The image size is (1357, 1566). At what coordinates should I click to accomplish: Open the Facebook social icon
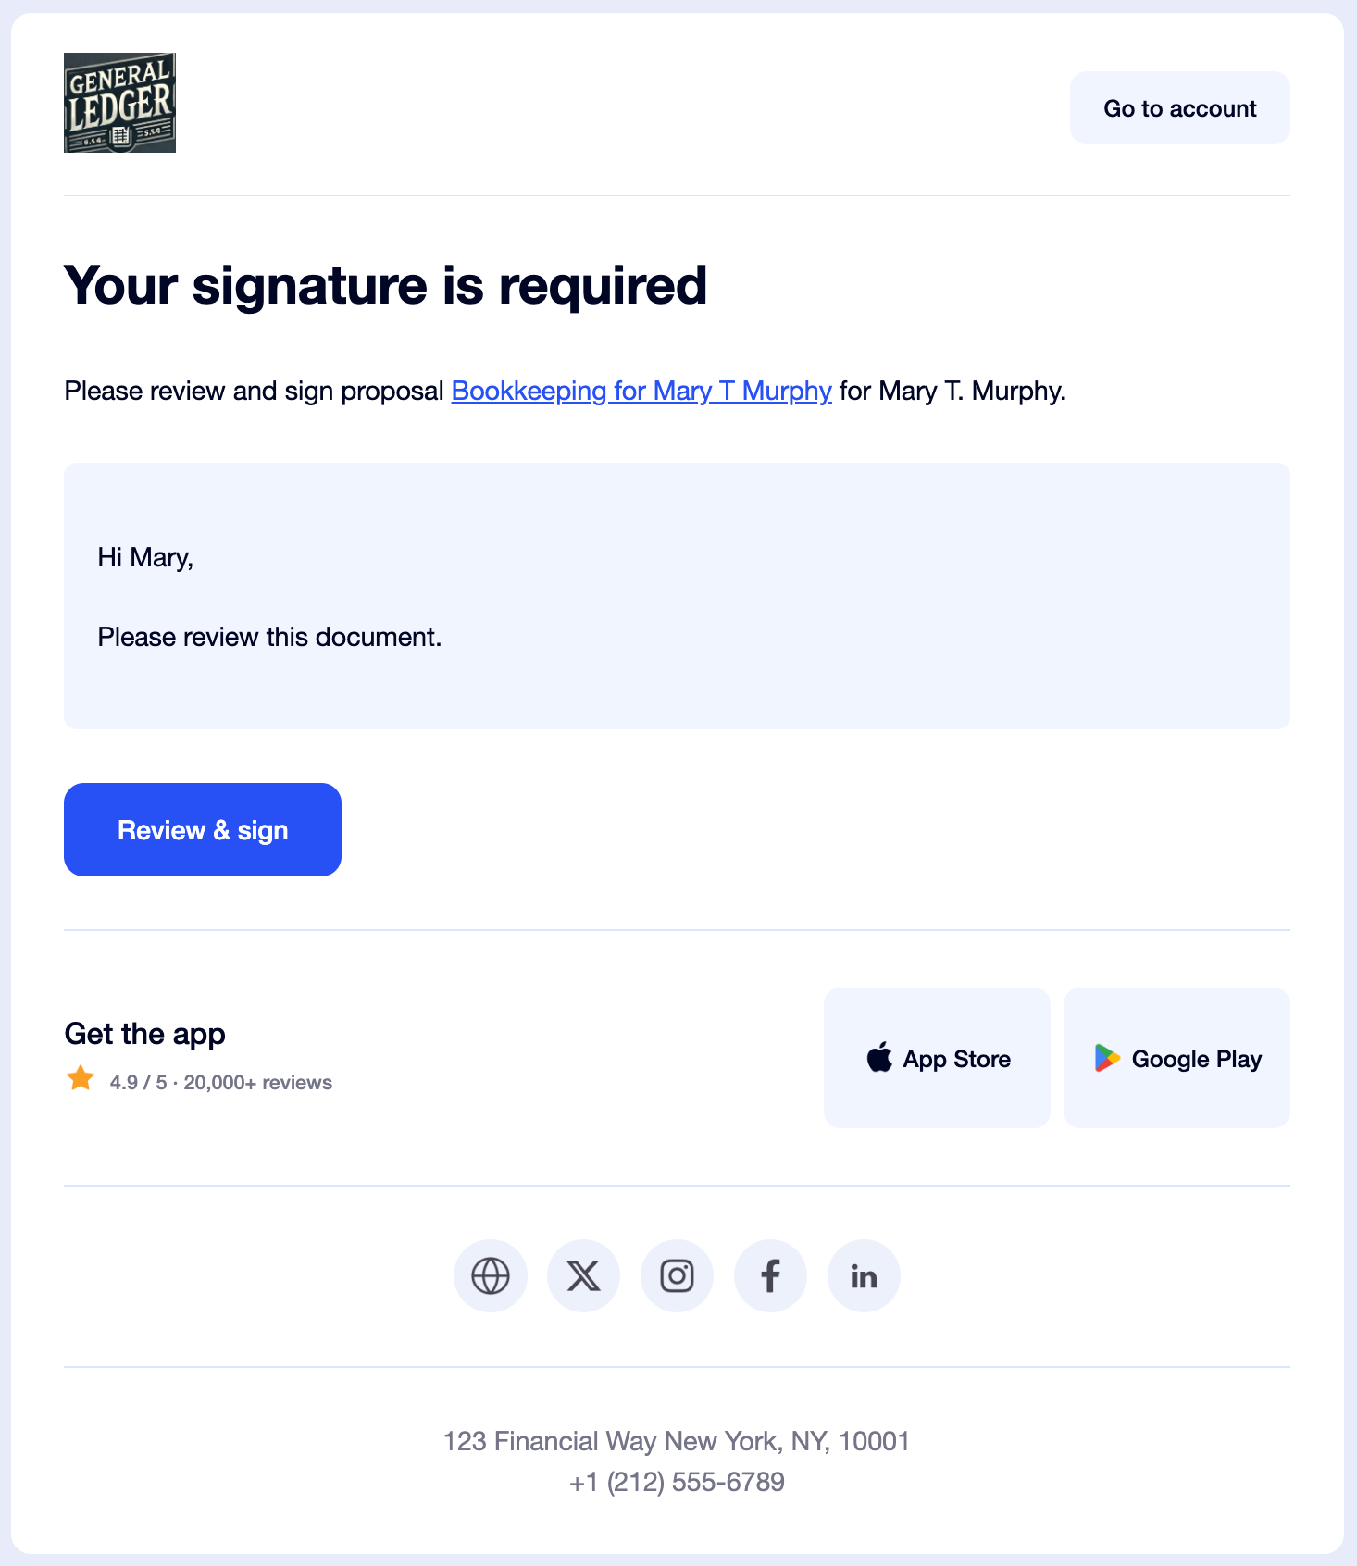tap(770, 1276)
